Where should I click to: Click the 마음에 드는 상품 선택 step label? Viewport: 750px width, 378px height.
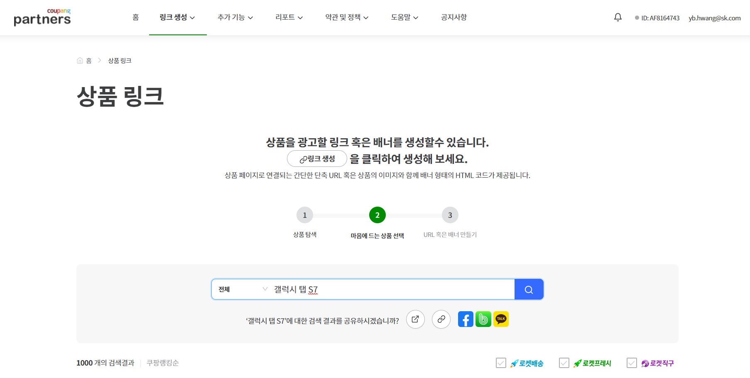tap(377, 236)
